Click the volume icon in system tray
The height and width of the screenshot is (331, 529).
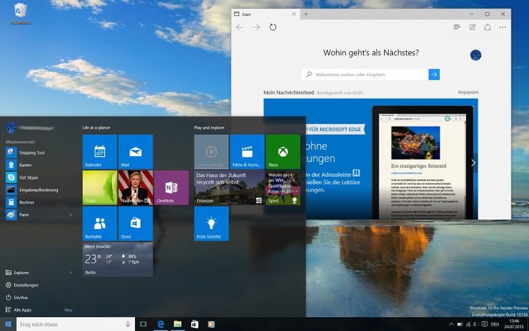point(475,324)
